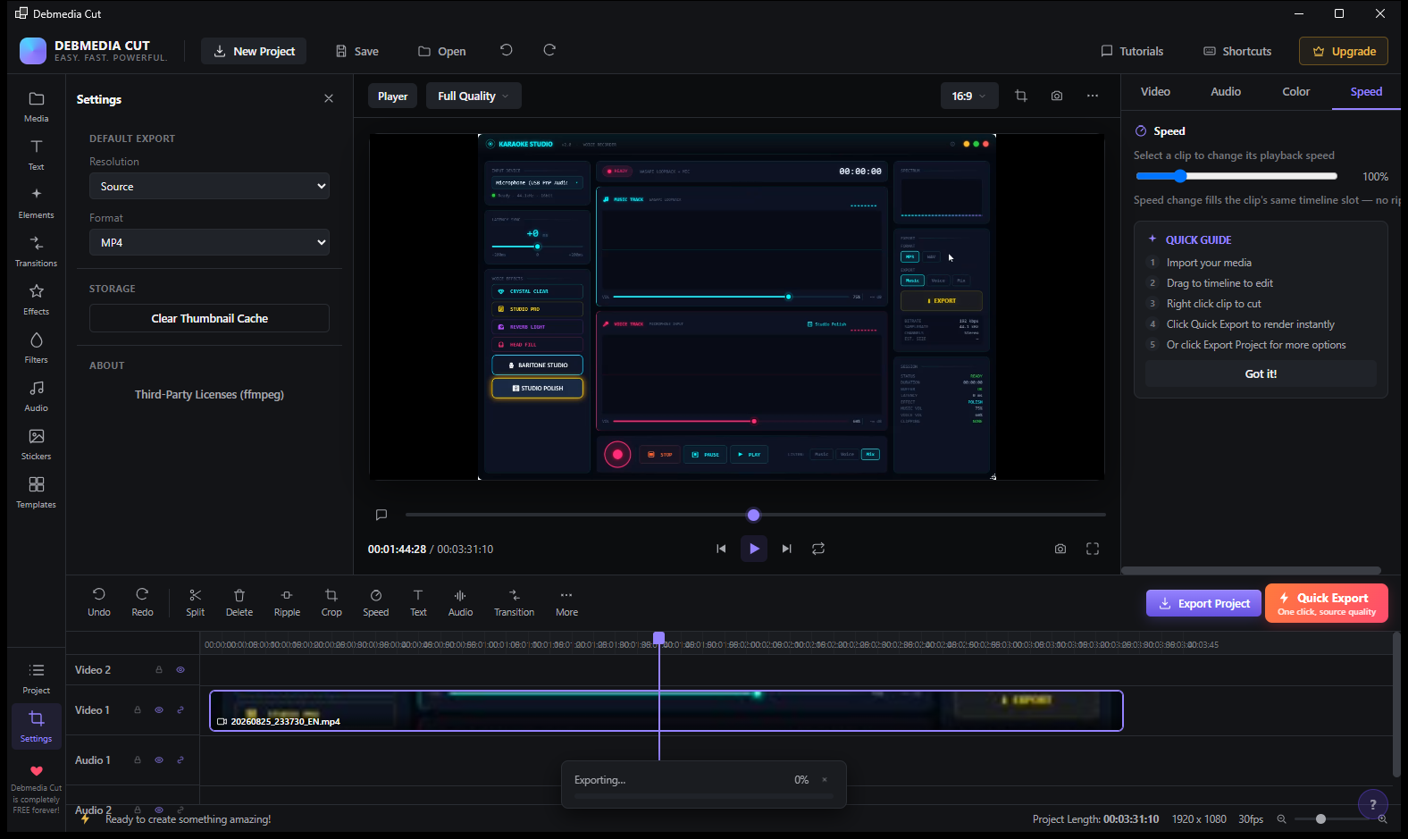Screen dimensions: 1408x839
Task: Select the Player tab
Action: tap(392, 96)
